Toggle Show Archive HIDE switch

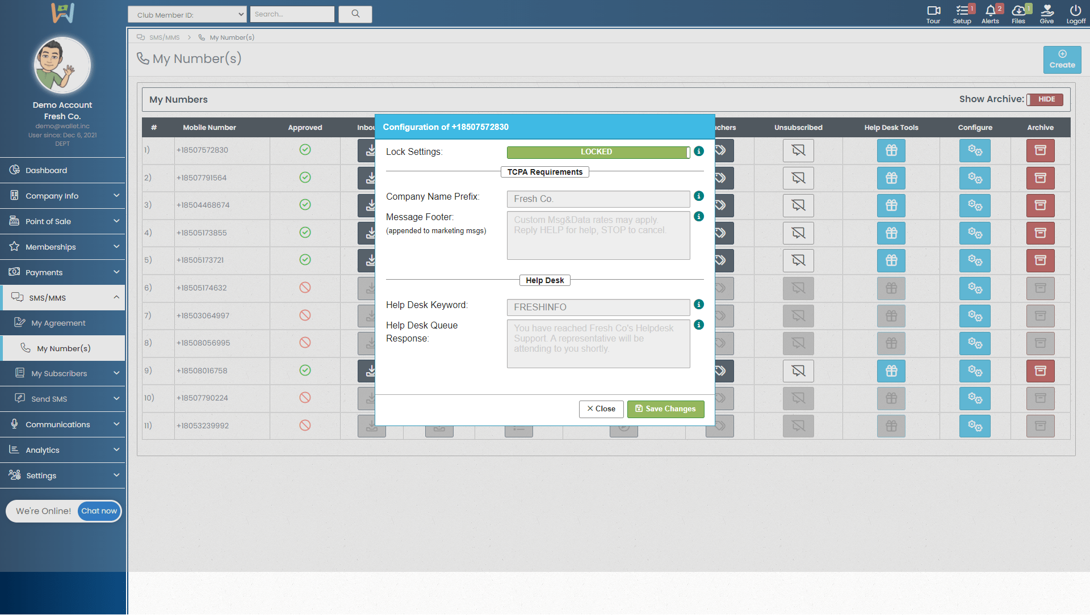[x=1045, y=99]
